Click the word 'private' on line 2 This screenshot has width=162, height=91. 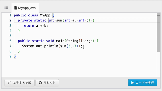pyautogui.click(x=25, y=20)
